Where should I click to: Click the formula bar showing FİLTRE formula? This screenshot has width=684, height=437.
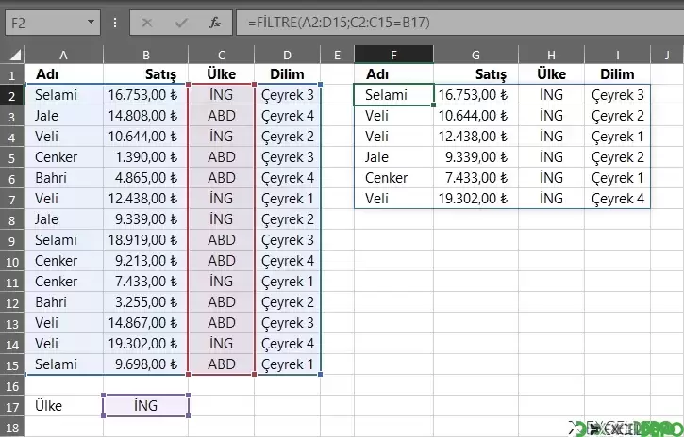pyautogui.click(x=459, y=23)
